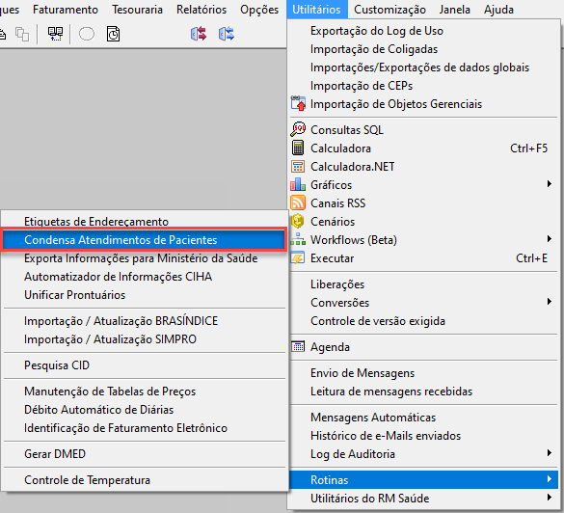Click the door icon with red arrows
This screenshot has width=564, height=513.
(x=199, y=34)
